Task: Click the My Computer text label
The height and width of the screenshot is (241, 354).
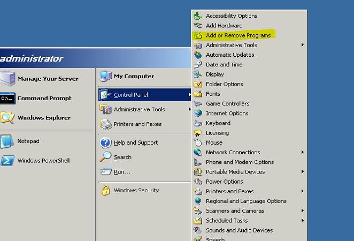Action: pos(134,77)
